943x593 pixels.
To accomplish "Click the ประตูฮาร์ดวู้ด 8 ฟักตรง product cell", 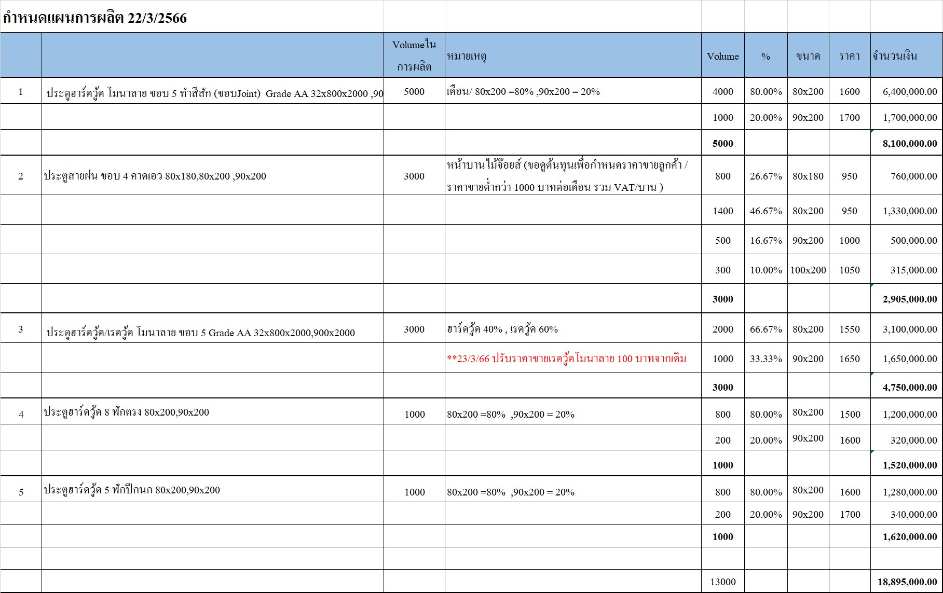I will pos(127,412).
